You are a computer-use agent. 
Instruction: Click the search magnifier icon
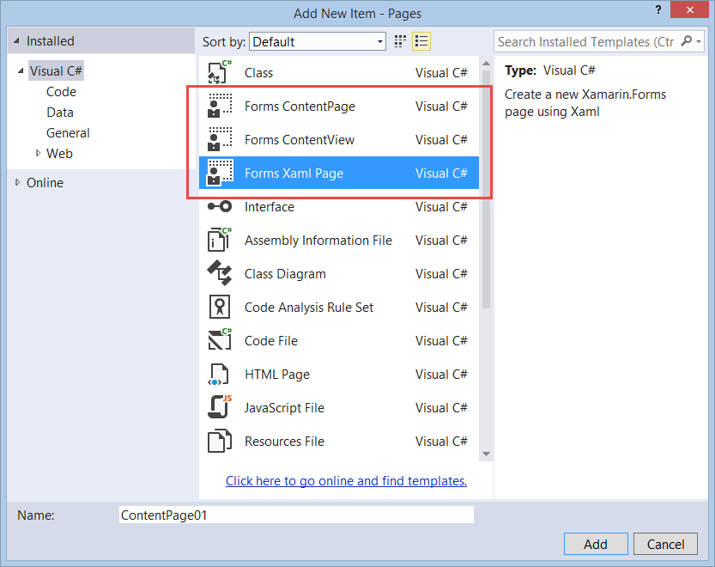click(x=686, y=41)
